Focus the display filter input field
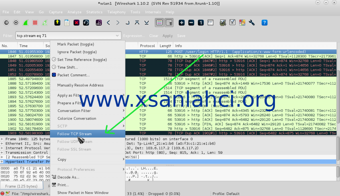340x196 pixels. [x=65, y=36]
